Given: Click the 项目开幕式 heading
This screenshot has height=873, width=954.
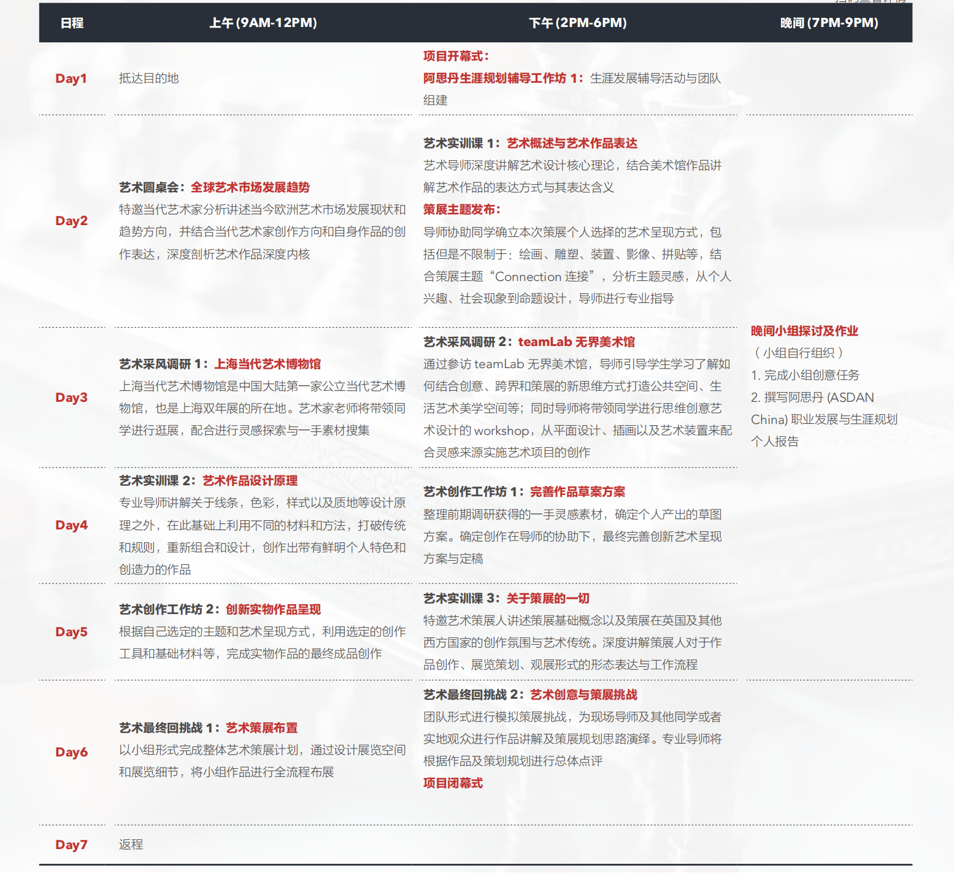Looking at the screenshot, I should pos(456,56).
